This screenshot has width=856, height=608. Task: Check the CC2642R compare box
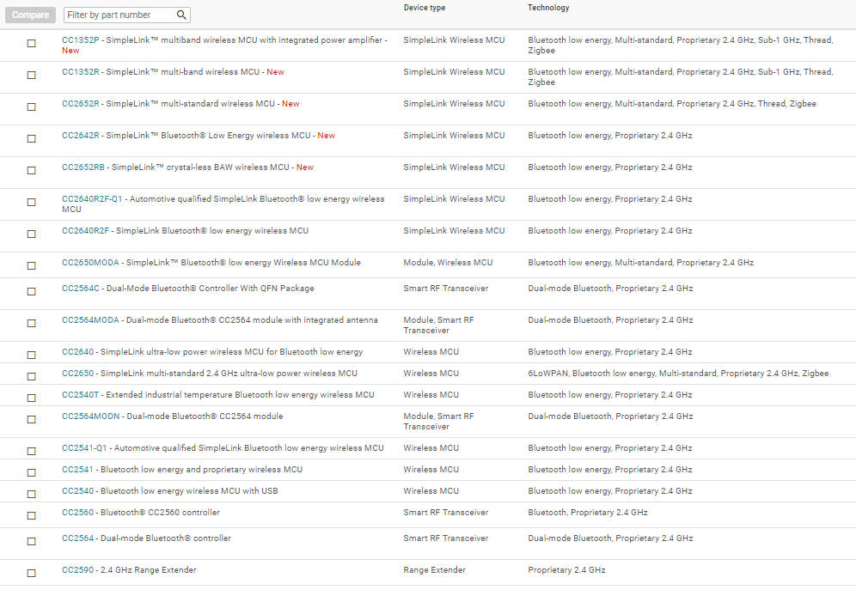pos(32,138)
